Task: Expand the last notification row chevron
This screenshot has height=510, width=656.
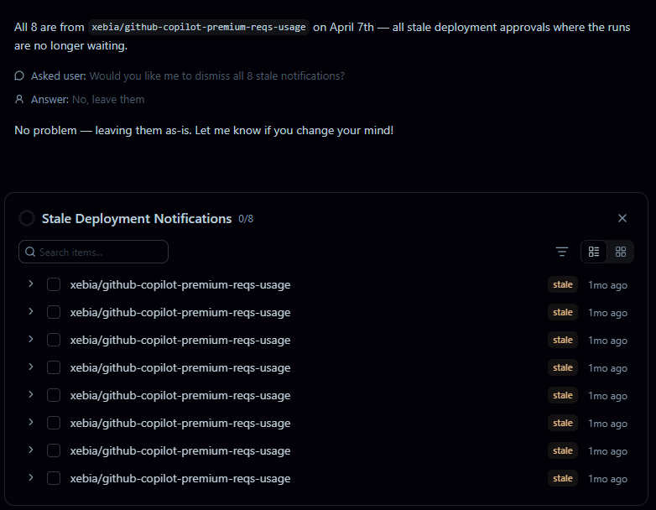Action: (30, 477)
